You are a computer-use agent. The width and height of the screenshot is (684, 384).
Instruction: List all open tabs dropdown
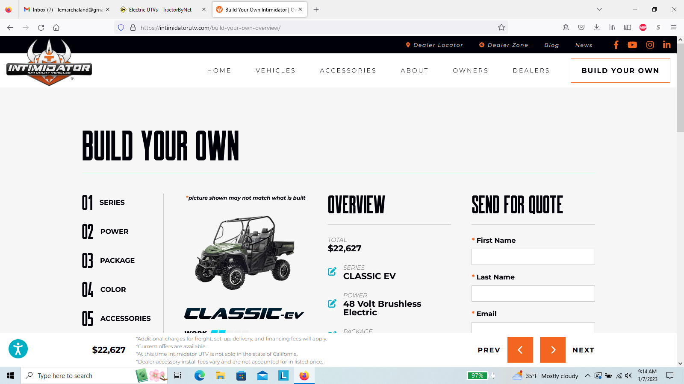click(599, 9)
